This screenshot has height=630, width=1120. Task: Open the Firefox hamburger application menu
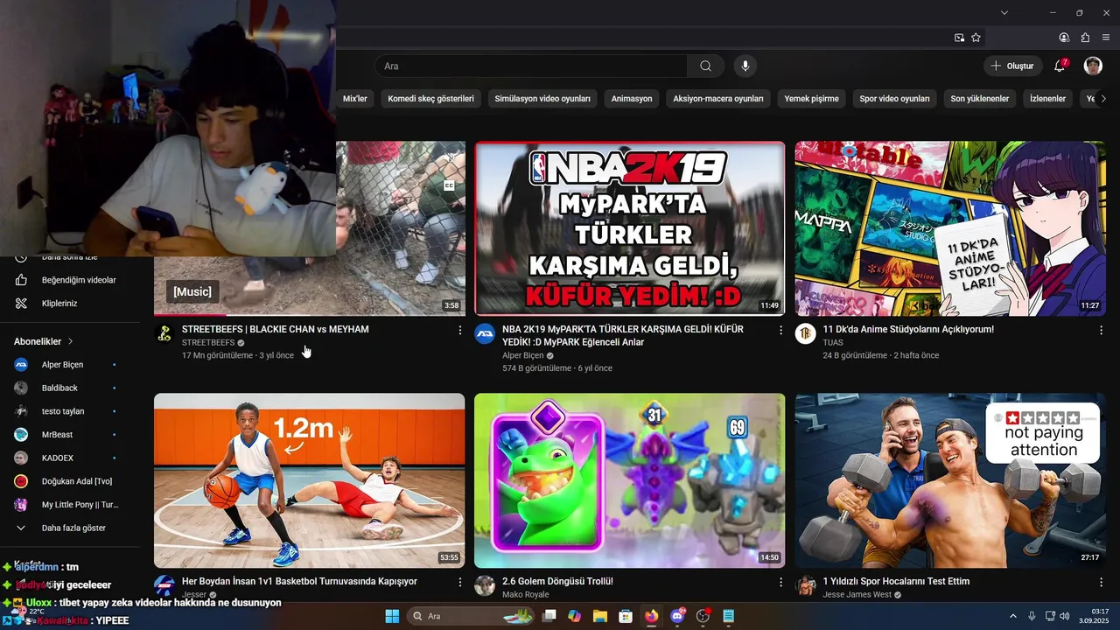coord(1106,38)
